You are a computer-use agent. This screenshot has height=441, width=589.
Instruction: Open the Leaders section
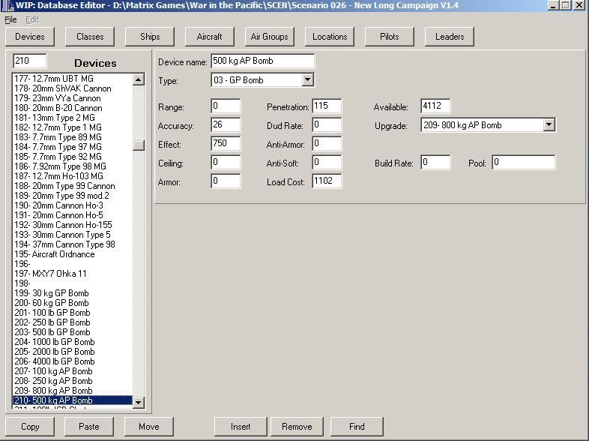pyautogui.click(x=450, y=36)
